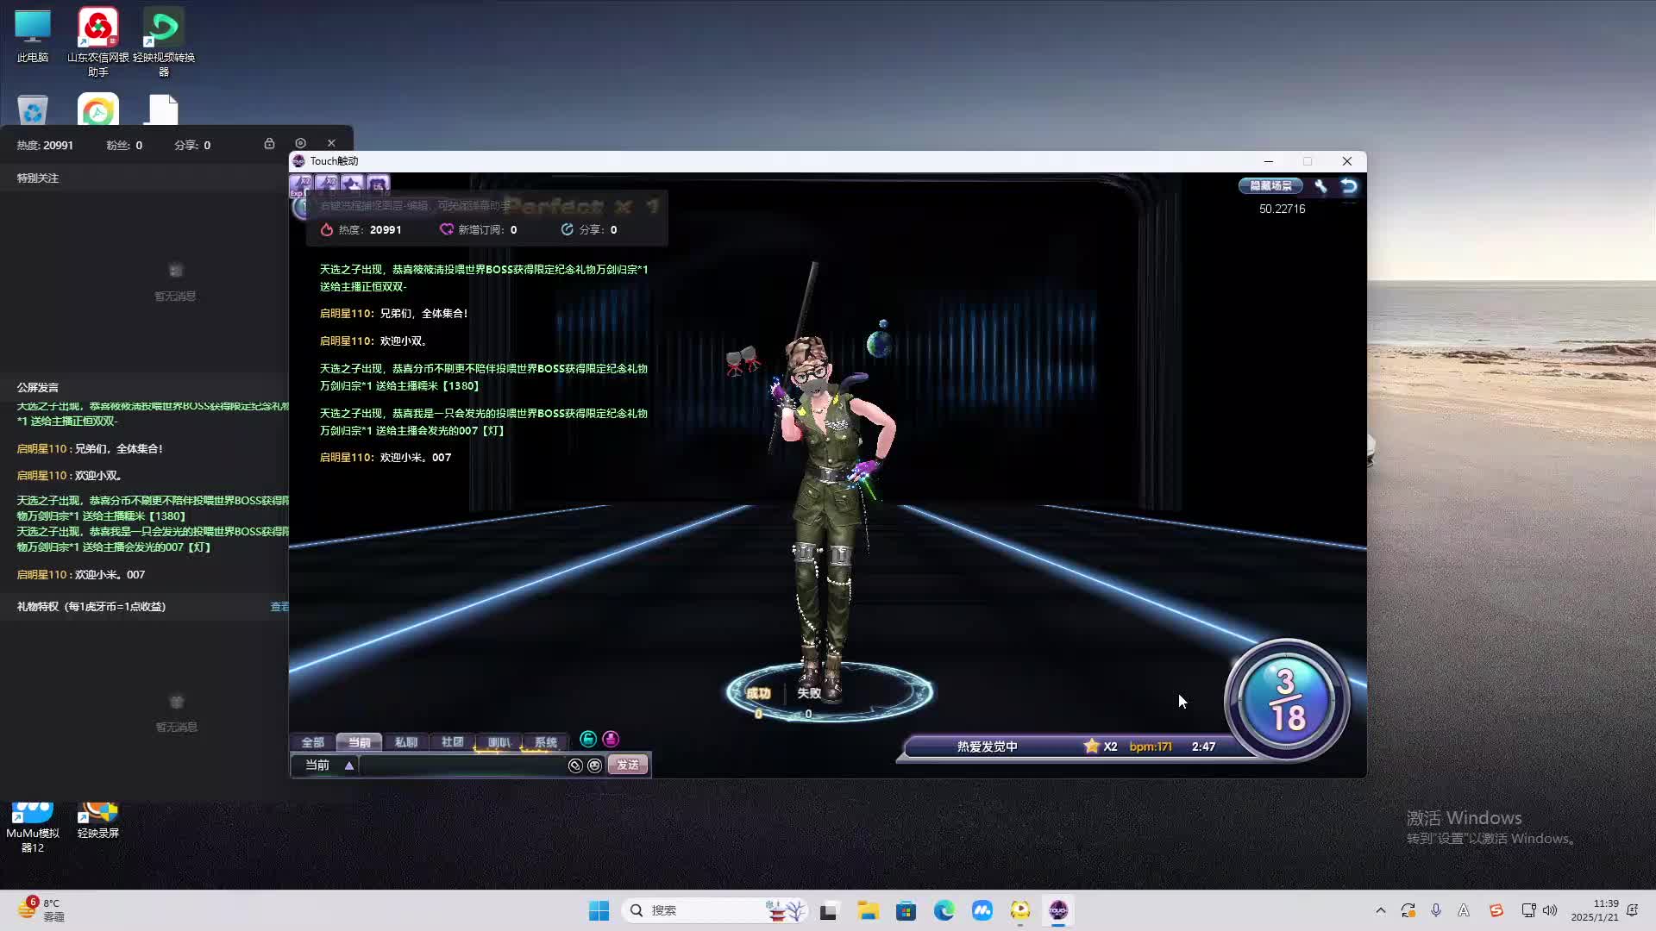Click the chat message input field

pyautogui.click(x=461, y=765)
